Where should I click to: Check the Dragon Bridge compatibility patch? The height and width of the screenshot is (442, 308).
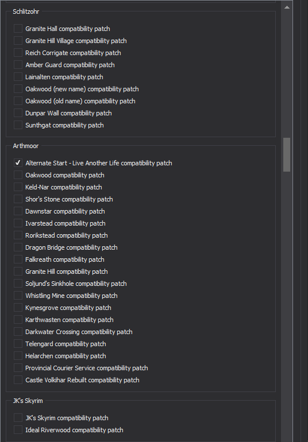(18, 247)
